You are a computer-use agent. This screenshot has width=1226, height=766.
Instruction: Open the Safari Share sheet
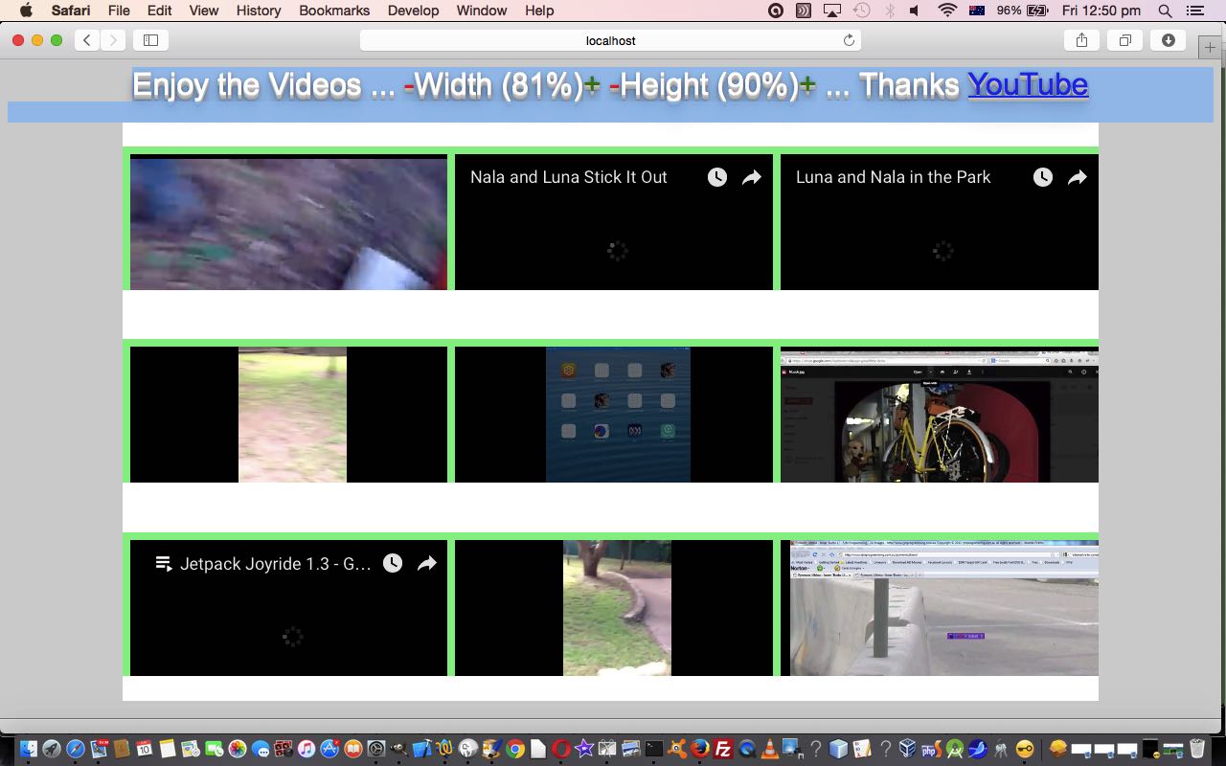click(x=1081, y=40)
